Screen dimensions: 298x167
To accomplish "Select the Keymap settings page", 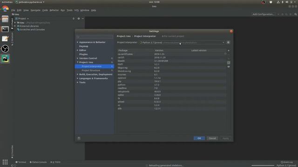I will point(84,46).
